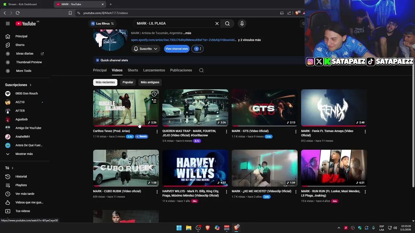Open Ideas diarias tool
This screenshot has height=233, width=415.
click(25, 53)
